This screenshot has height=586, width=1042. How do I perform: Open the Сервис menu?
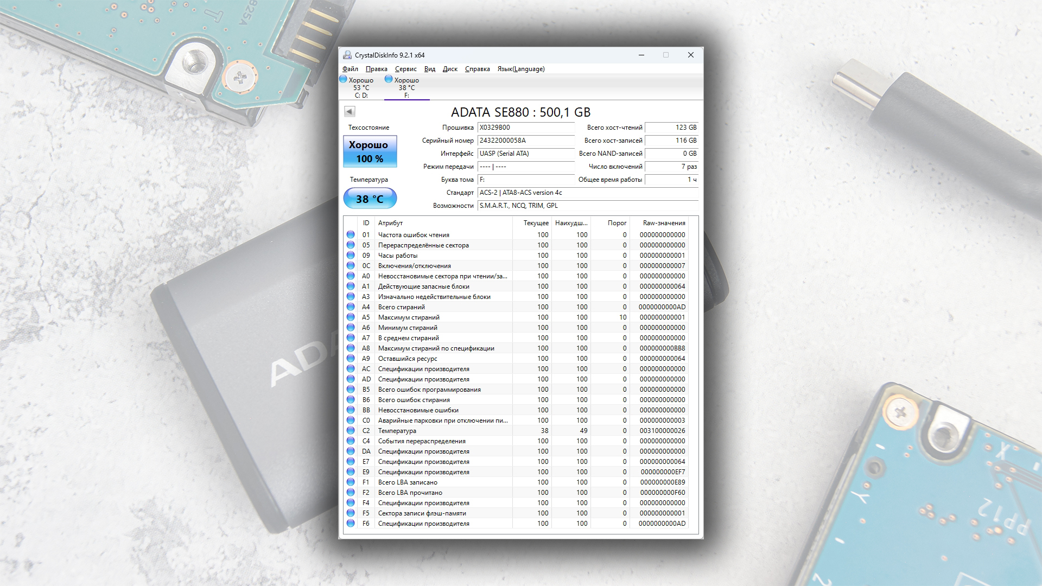(x=405, y=69)
